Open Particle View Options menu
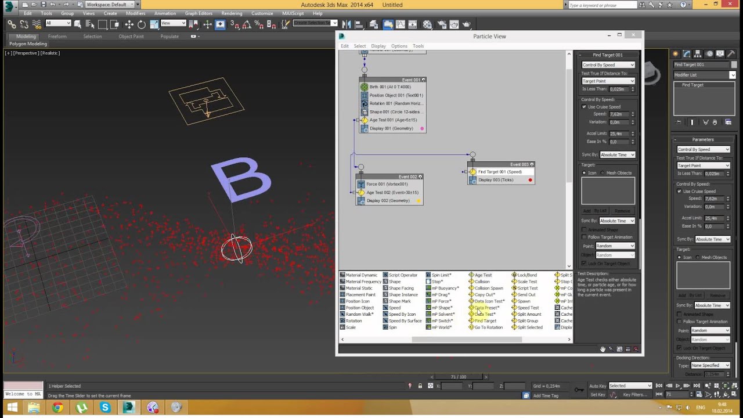Viewport: 743px width, 418px height. [x=399, y=46]
